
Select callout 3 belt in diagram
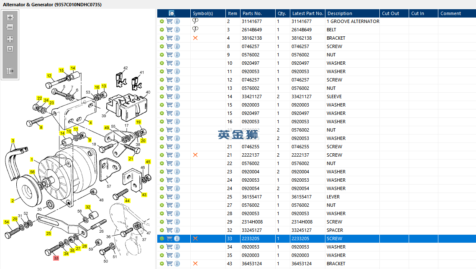pos(13,140)
